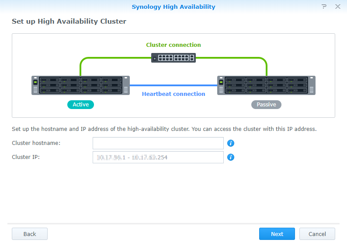Click the network switch icon in diagram
This screenshot has width=347, height=243.
click(173, 58)
